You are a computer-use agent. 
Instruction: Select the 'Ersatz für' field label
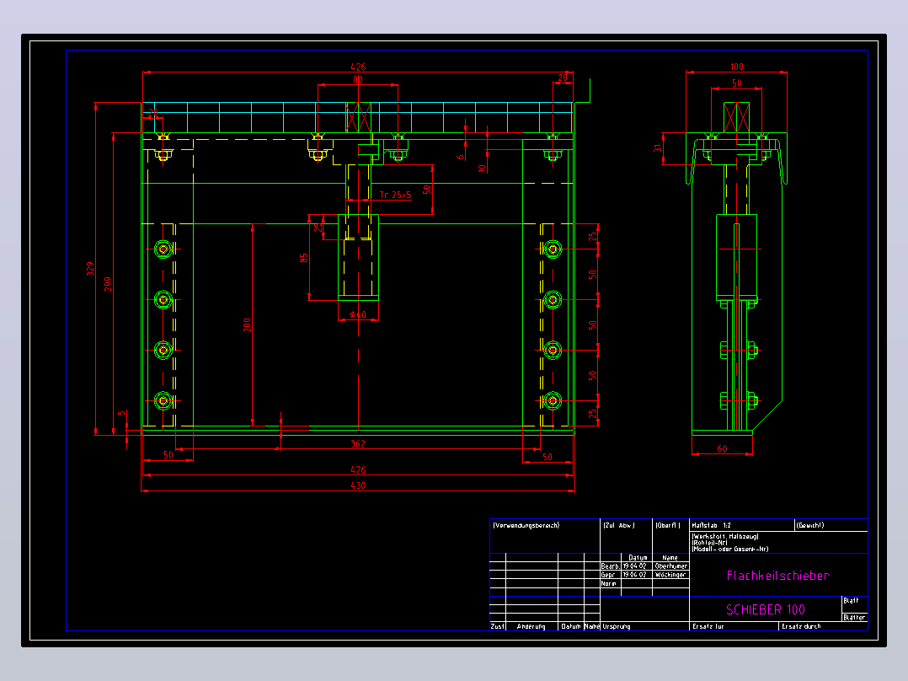pyautogui.click(x=708, y=626)
